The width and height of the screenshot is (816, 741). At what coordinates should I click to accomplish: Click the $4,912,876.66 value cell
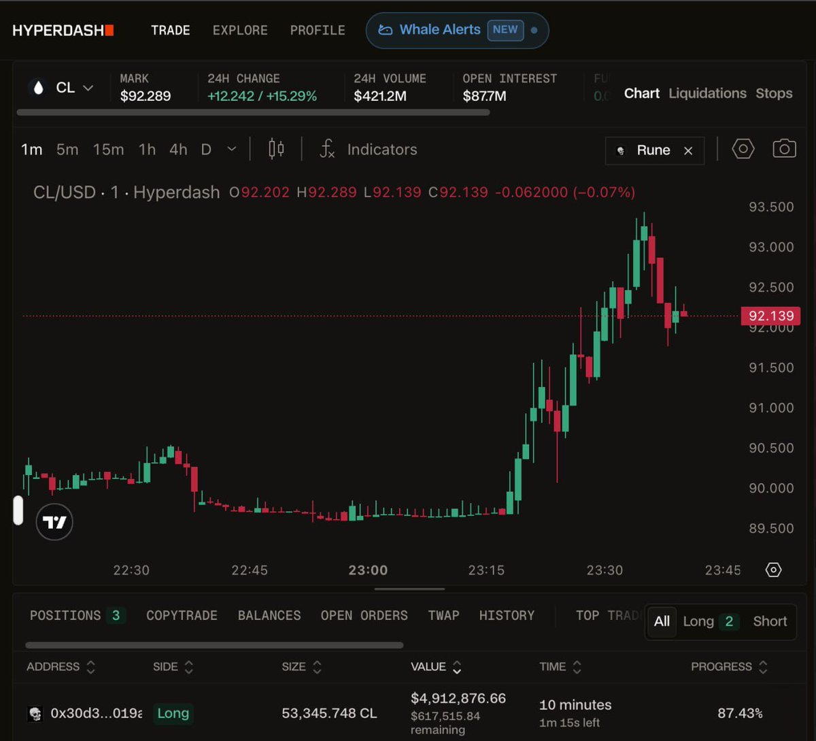(458, 699)
